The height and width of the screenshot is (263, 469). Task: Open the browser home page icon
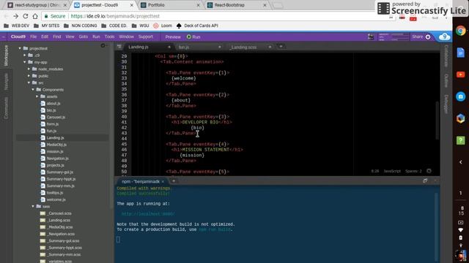[35, 16]
